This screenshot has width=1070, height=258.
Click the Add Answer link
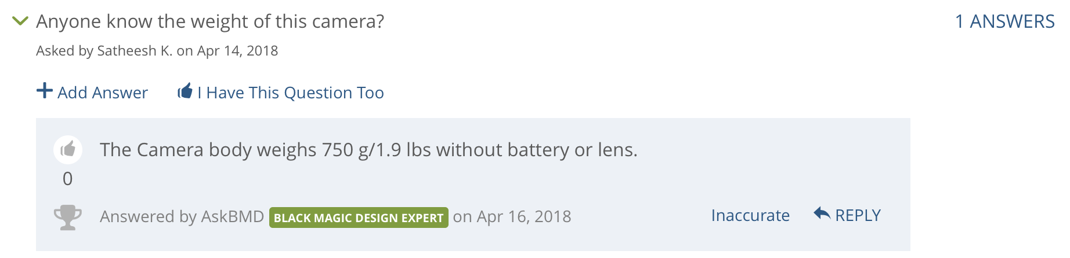[x=102, y=93]
